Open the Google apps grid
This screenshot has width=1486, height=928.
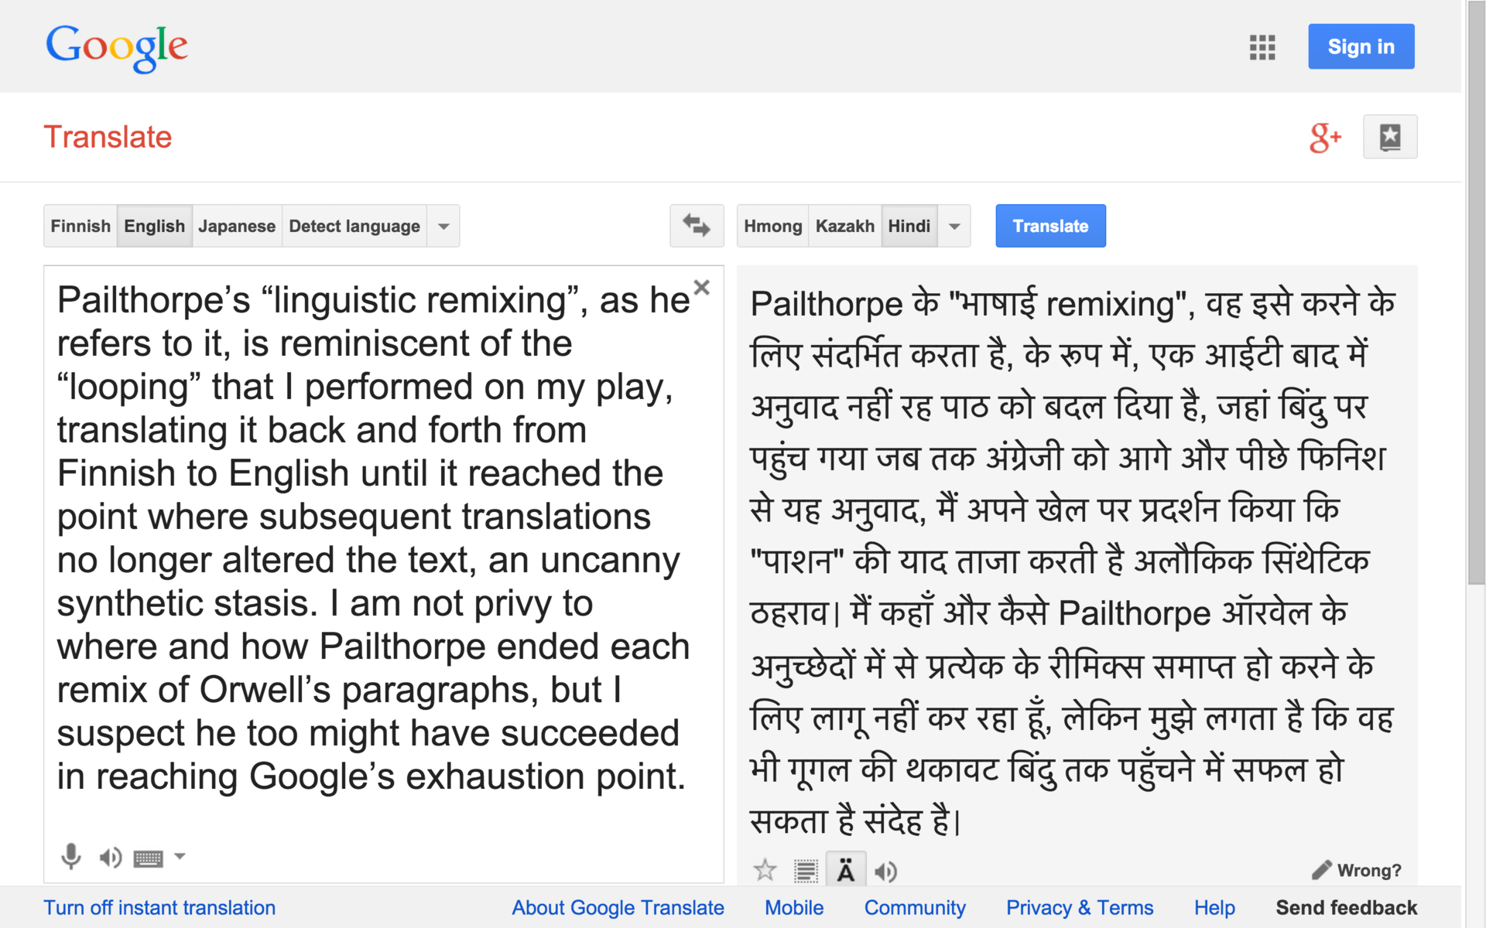1262,47
